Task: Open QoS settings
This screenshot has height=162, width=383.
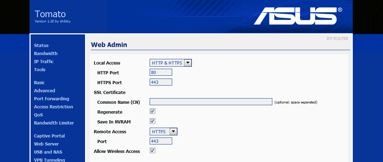Action: (38, 115)
